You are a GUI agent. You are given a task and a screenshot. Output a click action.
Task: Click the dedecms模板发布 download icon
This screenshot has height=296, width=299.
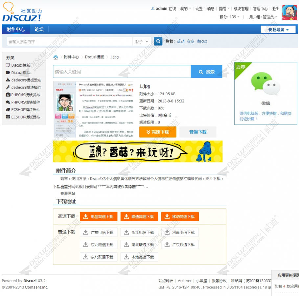[x=8, y=80]
